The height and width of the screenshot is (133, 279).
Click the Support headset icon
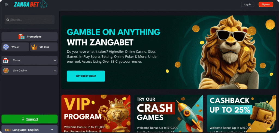coord(23,119)
